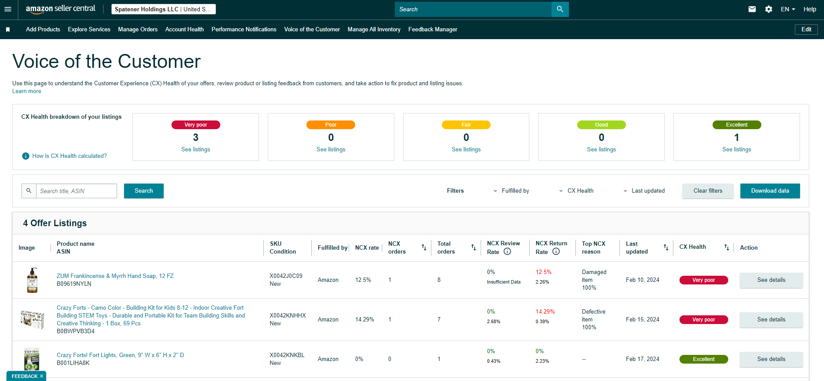
Task: Click the Excellent badge on Fort Lights row
Action: 704,359
